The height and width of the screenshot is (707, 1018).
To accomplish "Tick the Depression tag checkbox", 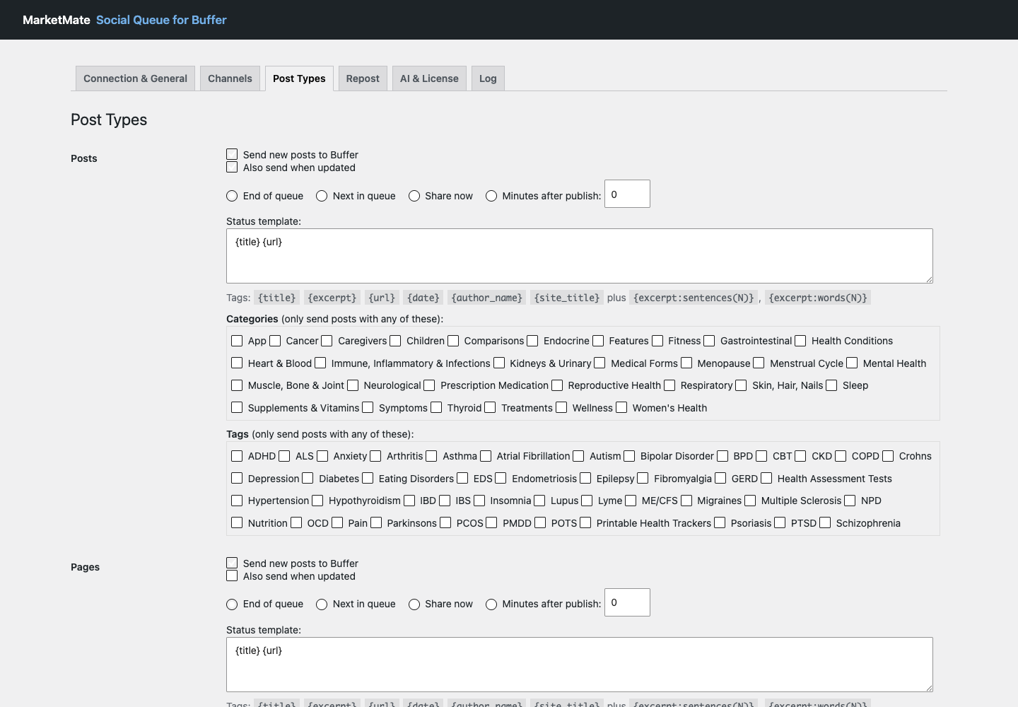I will [237, 478].
